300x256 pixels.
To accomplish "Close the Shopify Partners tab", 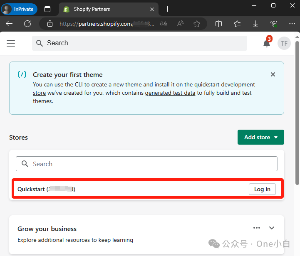I will (x=152, y=9).
